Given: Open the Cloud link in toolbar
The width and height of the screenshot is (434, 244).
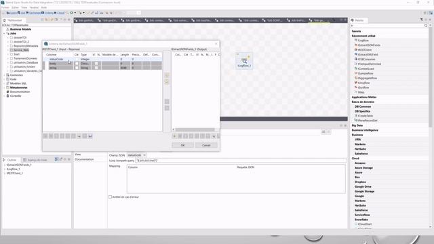Looking at the screenshot, I should point(59,13).
